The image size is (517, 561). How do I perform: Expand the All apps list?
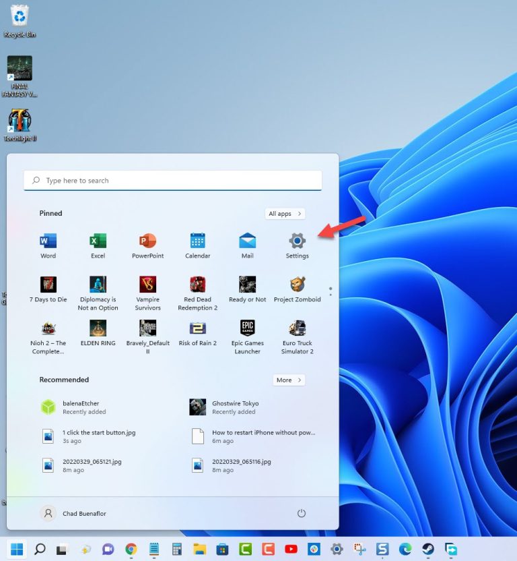(x=285, y=214)
